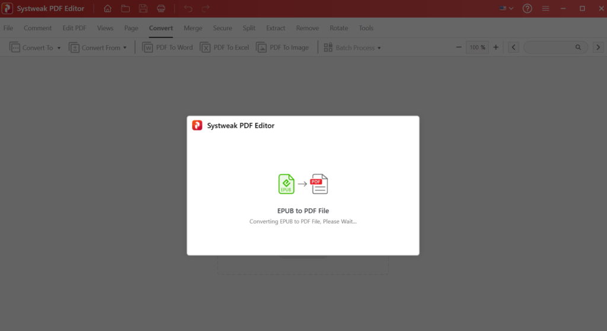Save document with the floppy disk icon
The width and height of the screenshot is (607, 331).
pos(143,8)
